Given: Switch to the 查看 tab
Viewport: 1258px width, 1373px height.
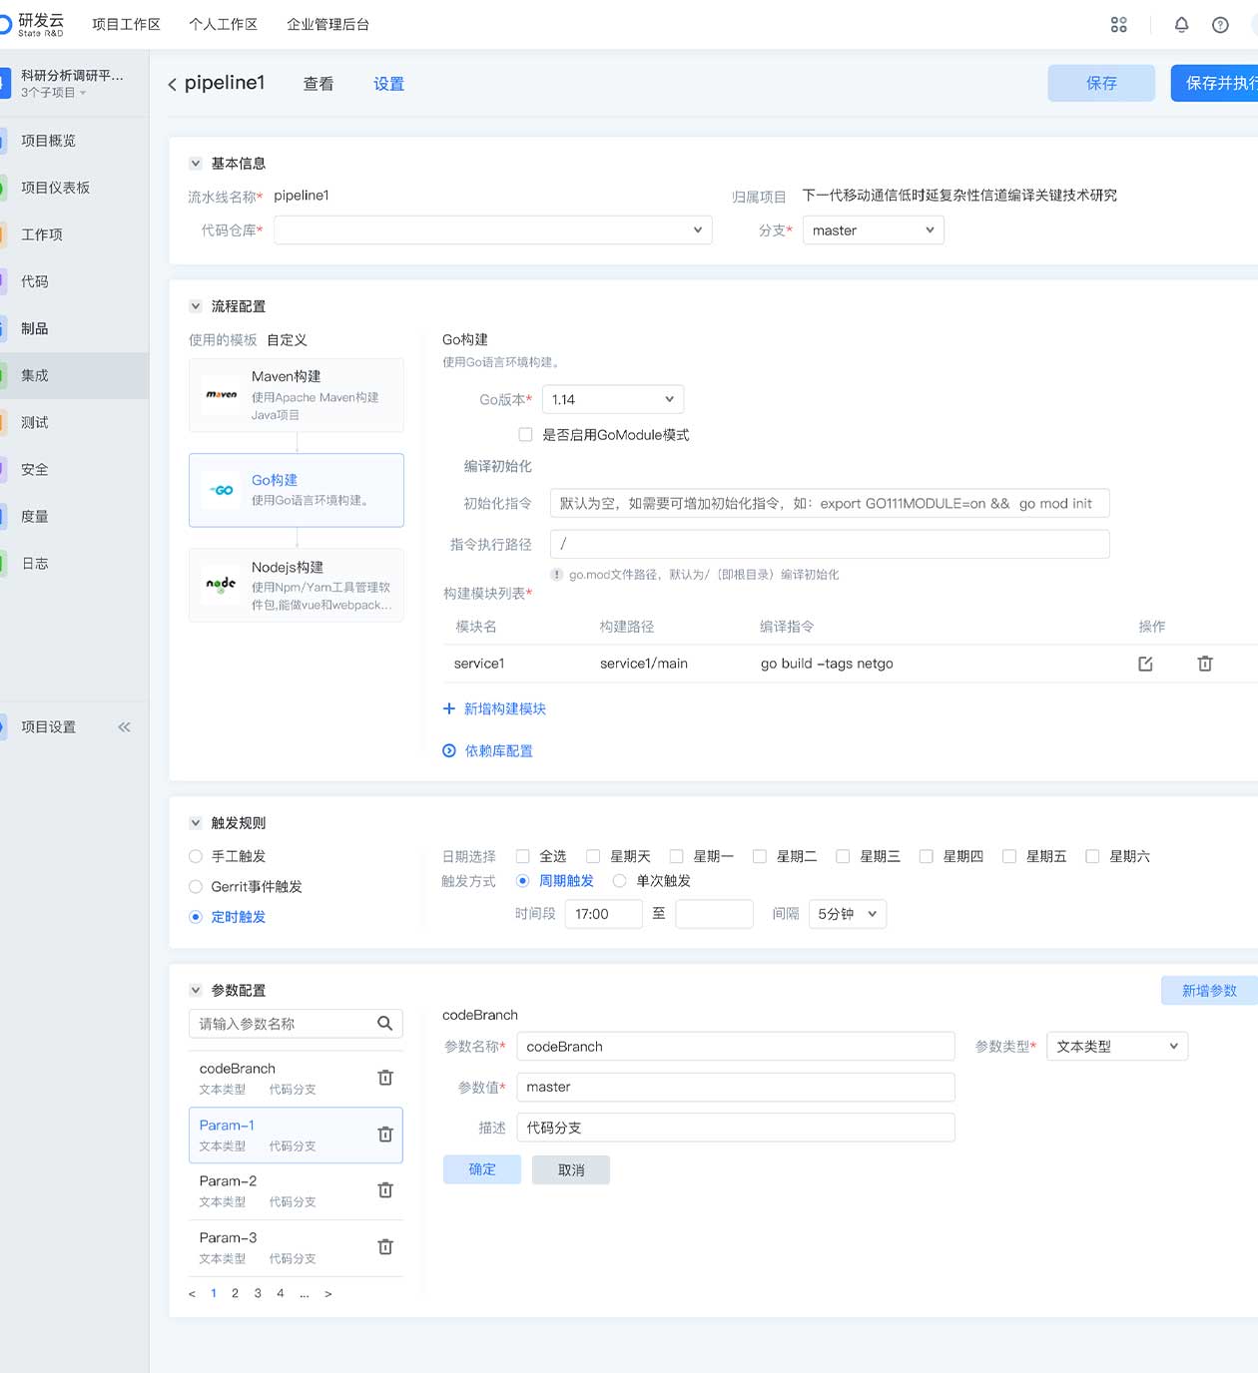Looking at the screenshot, I should click(x=318, y=84).
